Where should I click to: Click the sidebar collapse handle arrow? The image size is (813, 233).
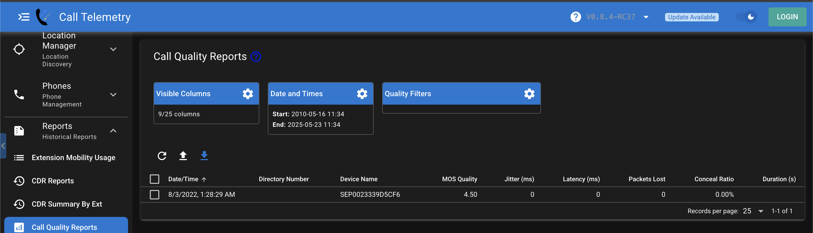[x=3, y=146]
